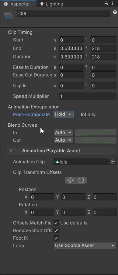Disable Remove Start Offset checkbox
Image resolution: width=118 pixels, height=275 pixels.
pyautogui.click(x=56, y=231)
